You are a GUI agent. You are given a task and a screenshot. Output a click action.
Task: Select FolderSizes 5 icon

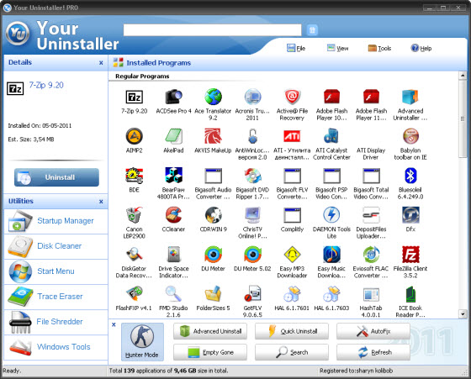[x=213, y=293]
